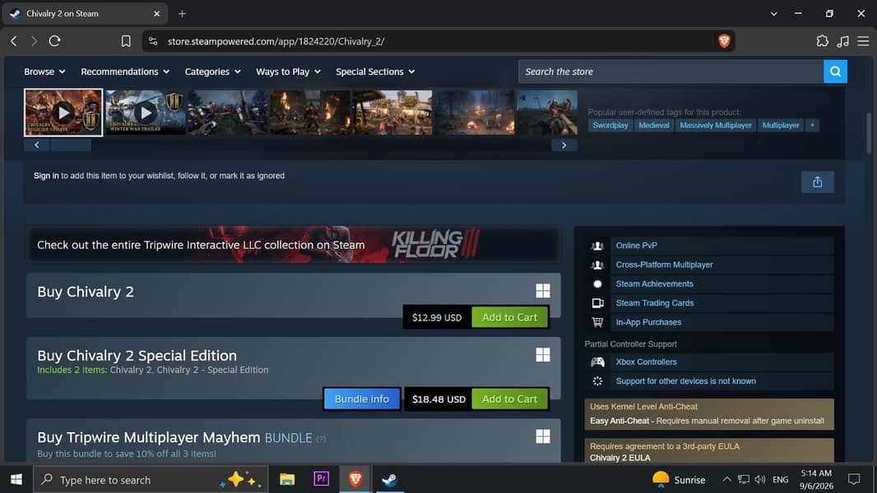This screenshot has width=877, height=493.
Task: Click the browser back arrow
Action: [x=14, y=41]
